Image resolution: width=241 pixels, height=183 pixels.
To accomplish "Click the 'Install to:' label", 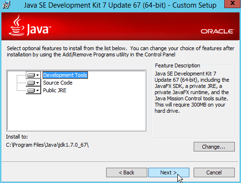I will pos(17,137).
